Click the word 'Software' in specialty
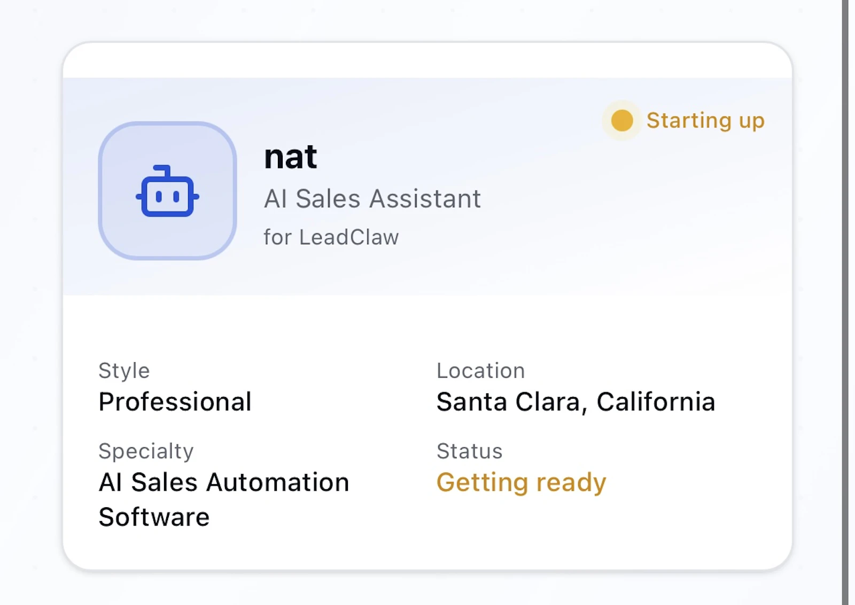The height and width of the screenshot is (605, 855). 154,517
